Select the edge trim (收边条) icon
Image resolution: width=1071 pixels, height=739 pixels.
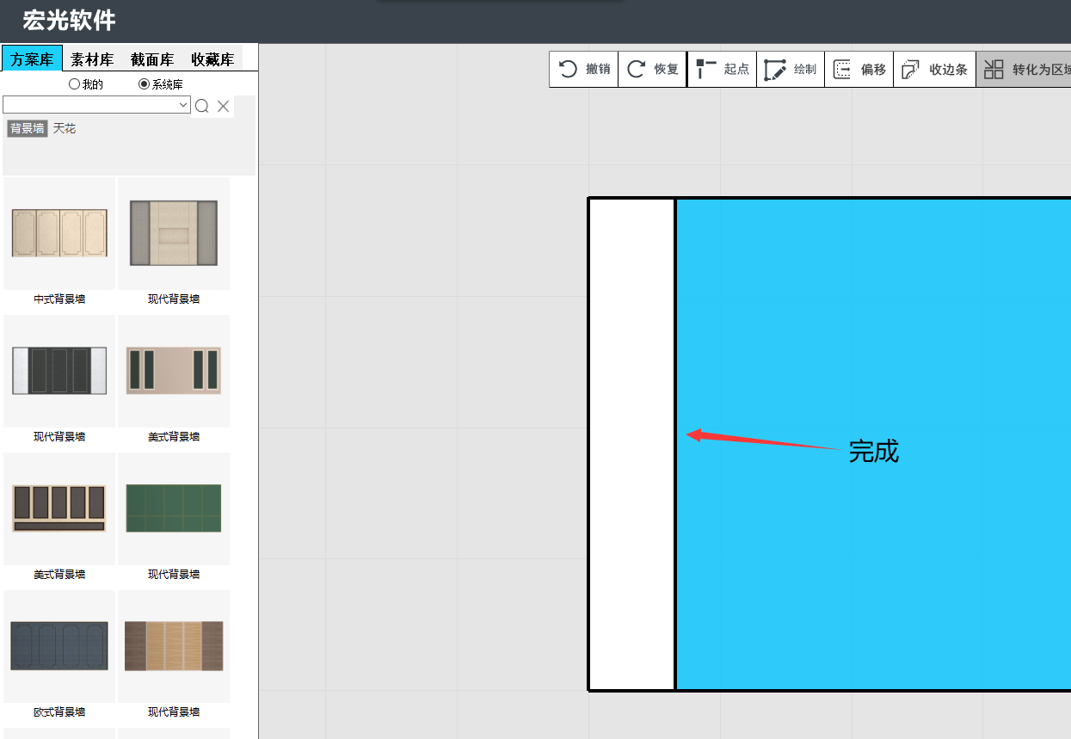click(x=910, y=70)
